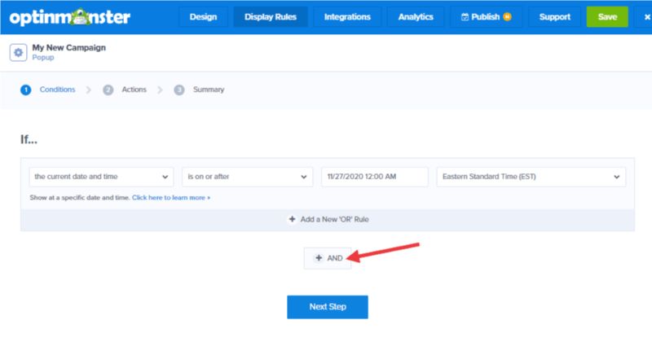Viewport: 652px width, 342px height.
Task: Click the Popup campaign type label
Action: 43,58
